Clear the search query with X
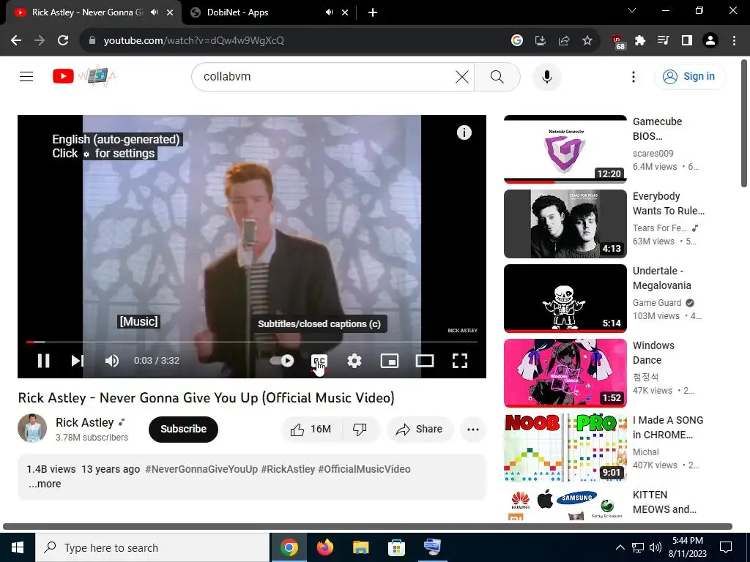 (462, 76)
